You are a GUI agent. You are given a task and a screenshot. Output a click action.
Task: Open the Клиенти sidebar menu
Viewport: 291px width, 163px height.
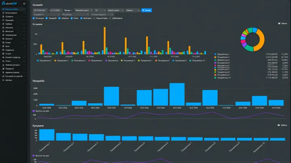point(13,39)
